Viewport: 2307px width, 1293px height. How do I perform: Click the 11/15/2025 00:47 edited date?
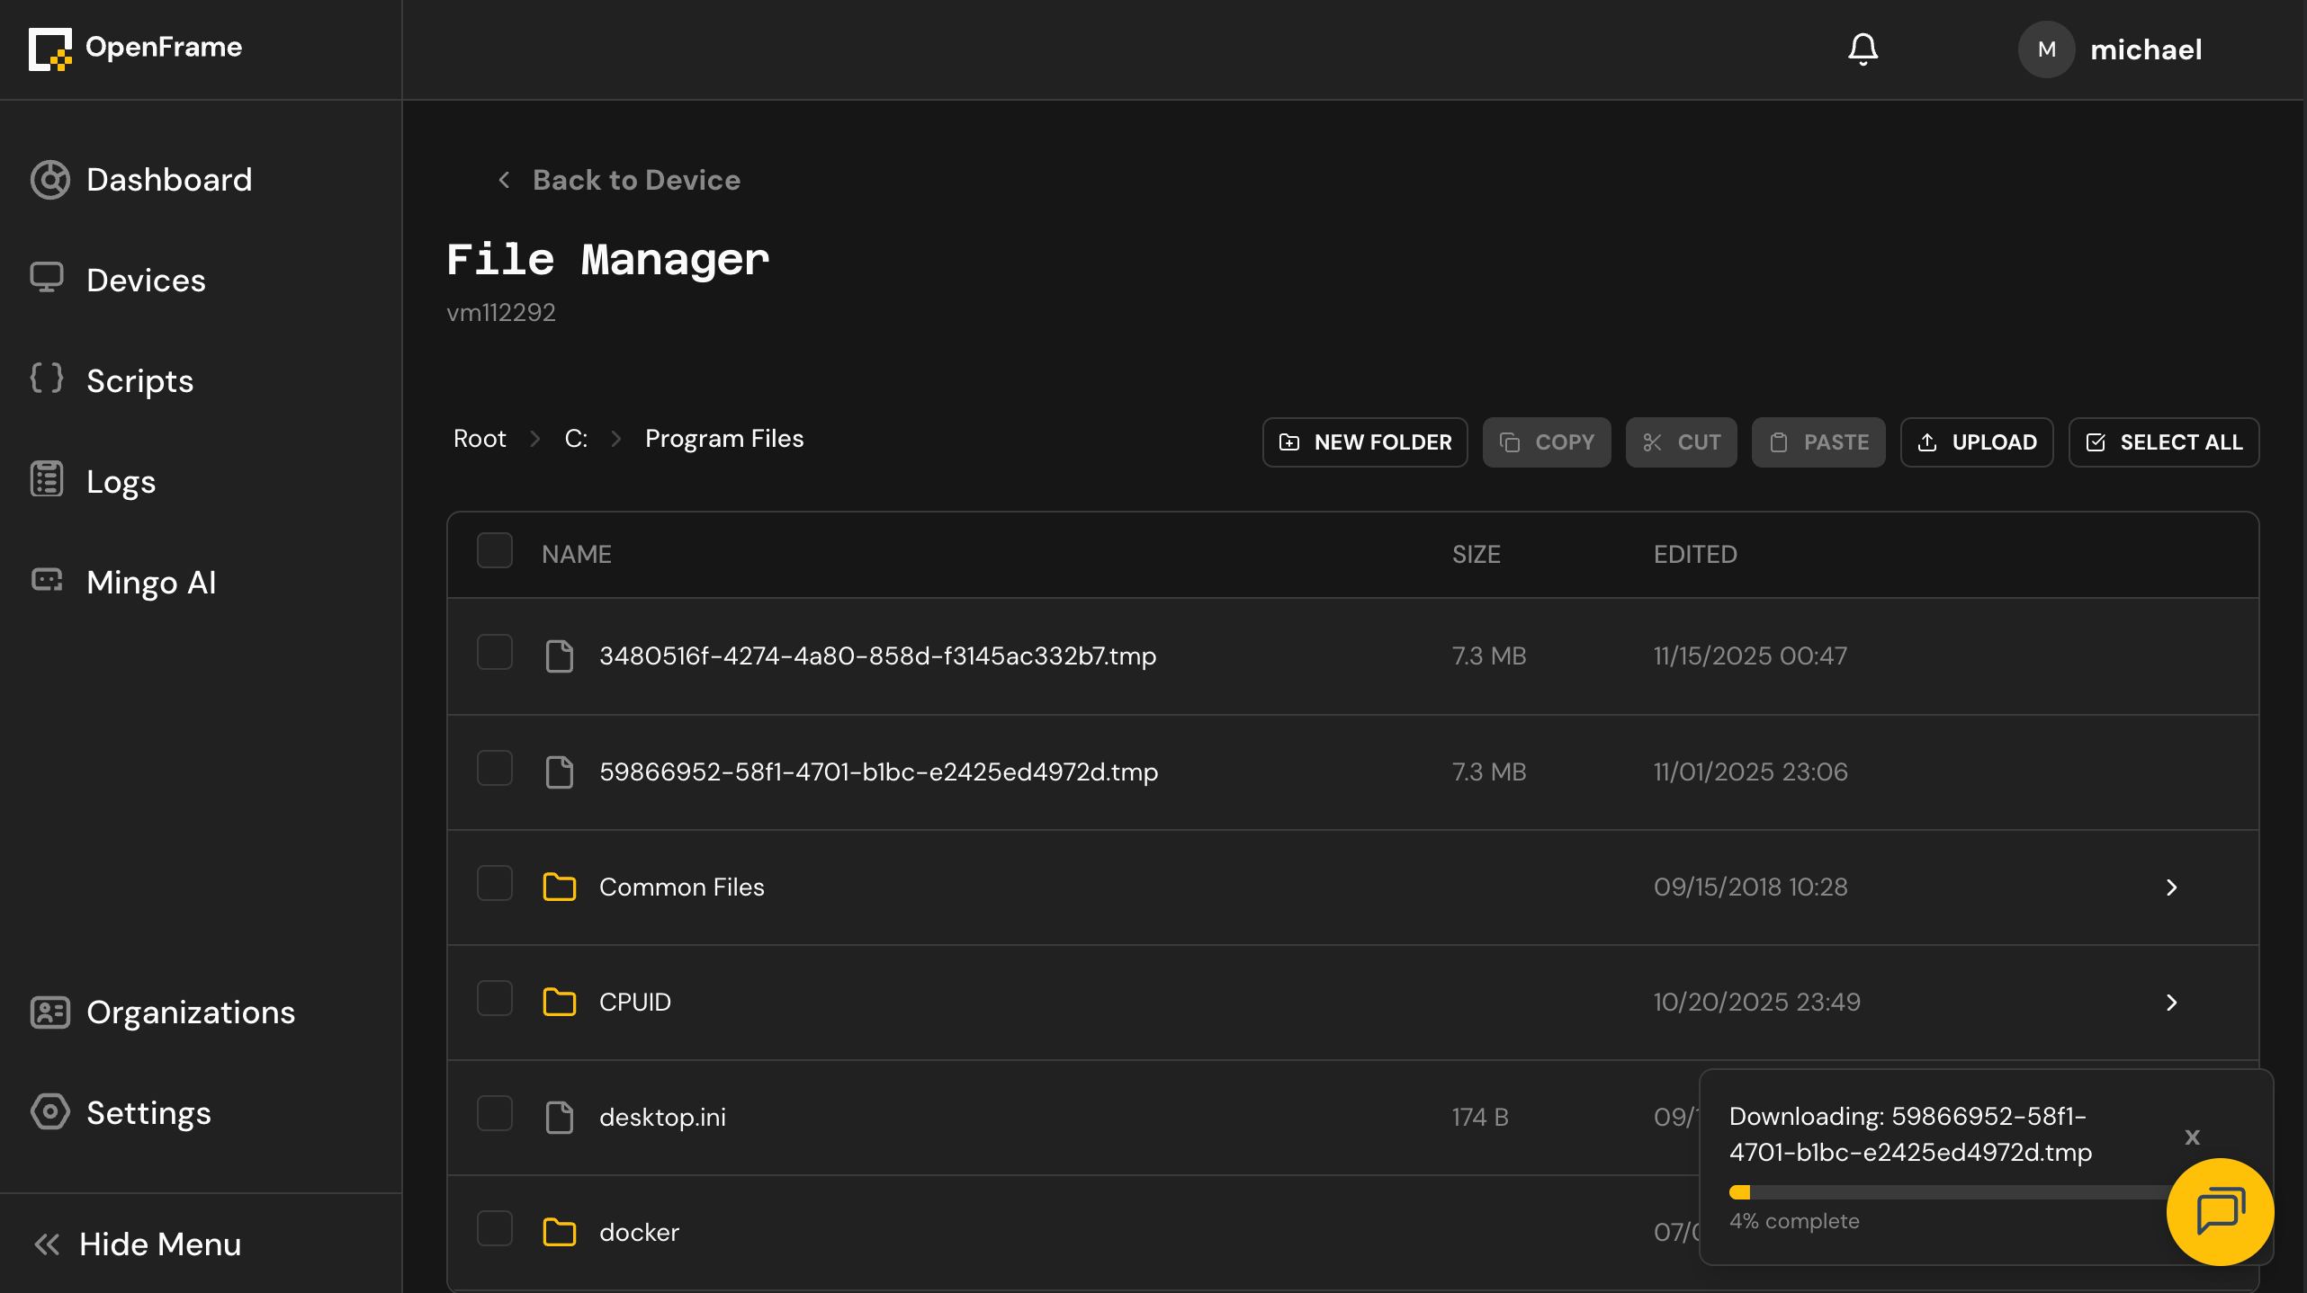coord(1750,656)
